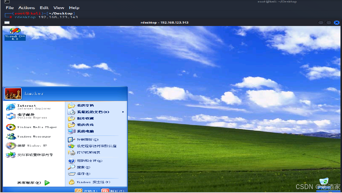Open 设定程序访问和默认值
The image size is (342, 193).
point(92,146)
